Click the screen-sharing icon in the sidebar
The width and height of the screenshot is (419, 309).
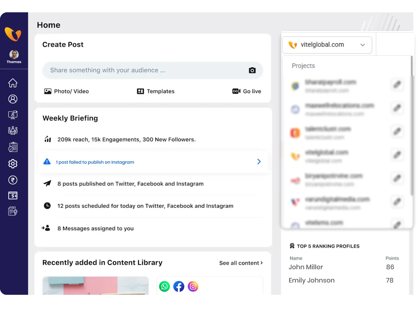[13, 115]
